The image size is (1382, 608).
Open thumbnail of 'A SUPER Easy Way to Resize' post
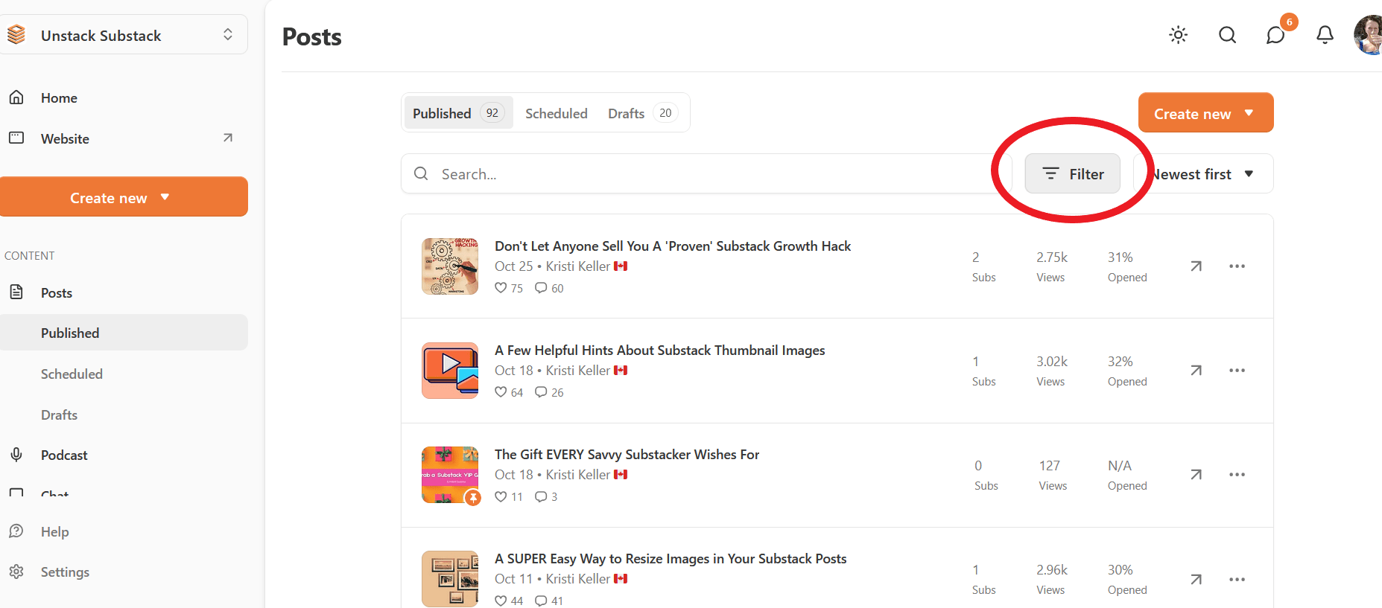450,579
